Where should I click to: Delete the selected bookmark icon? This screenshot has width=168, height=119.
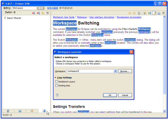tap(33, 13)
